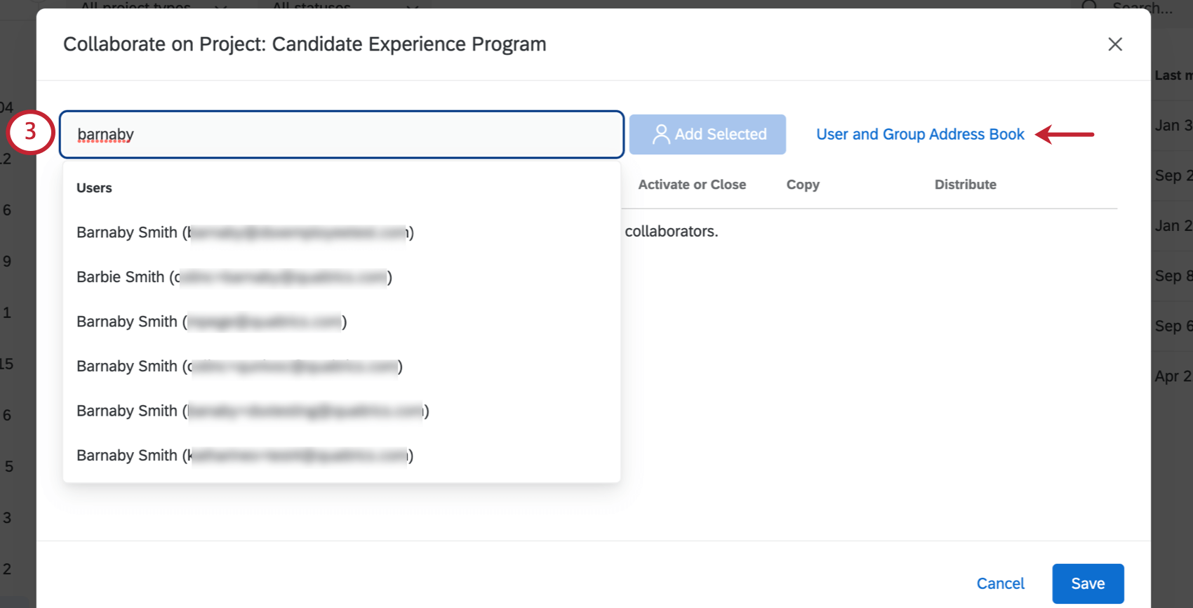Select Barbie Smith from the Users list
The height and width of the screenshot is (608, 1193).
[x=234, y=277]
